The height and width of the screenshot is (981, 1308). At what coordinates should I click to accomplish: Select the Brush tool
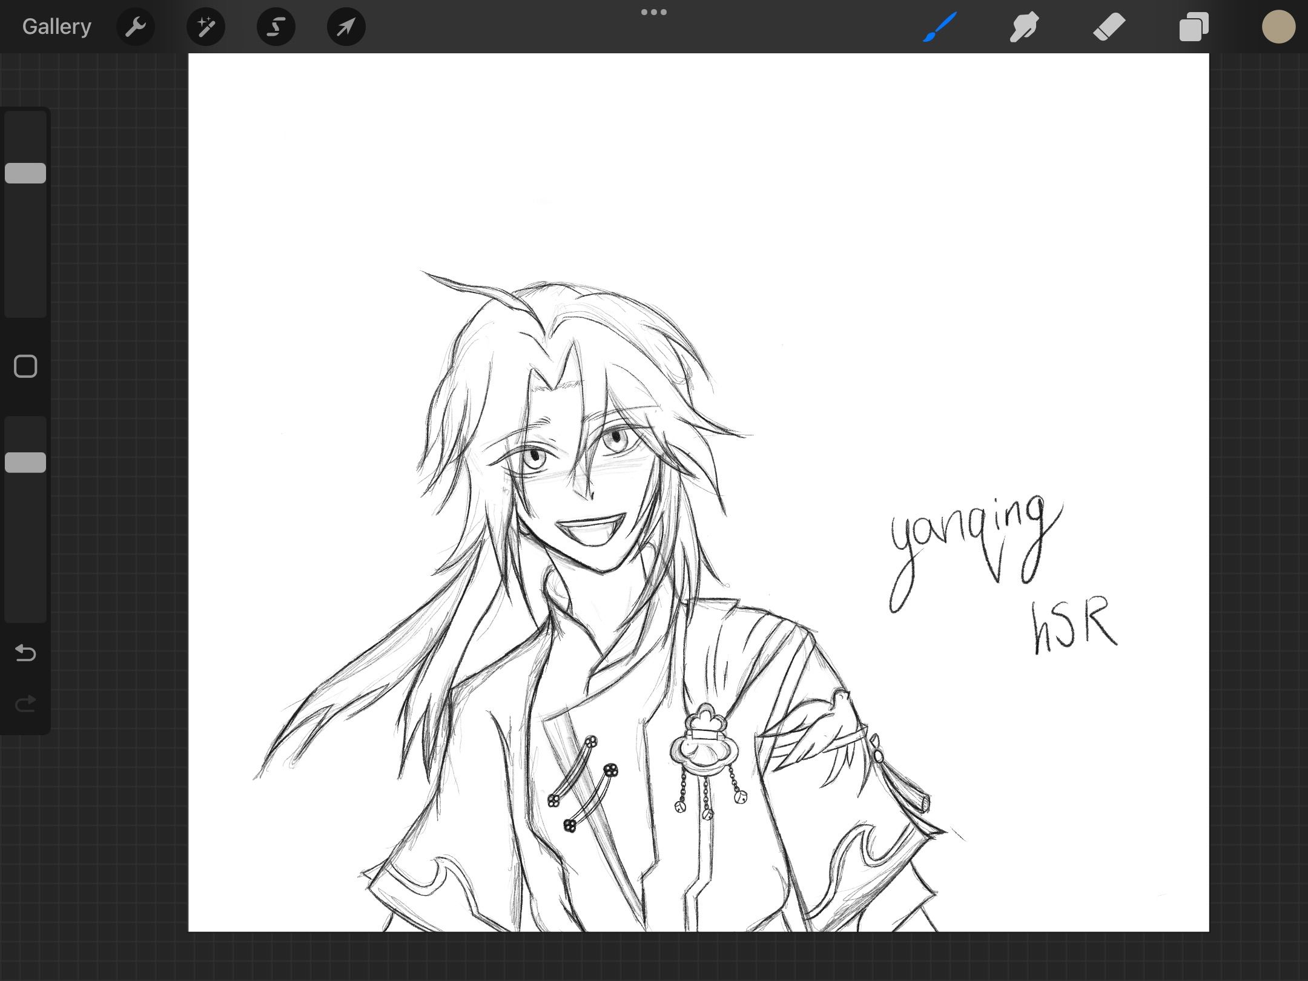[x=940, y=27]
